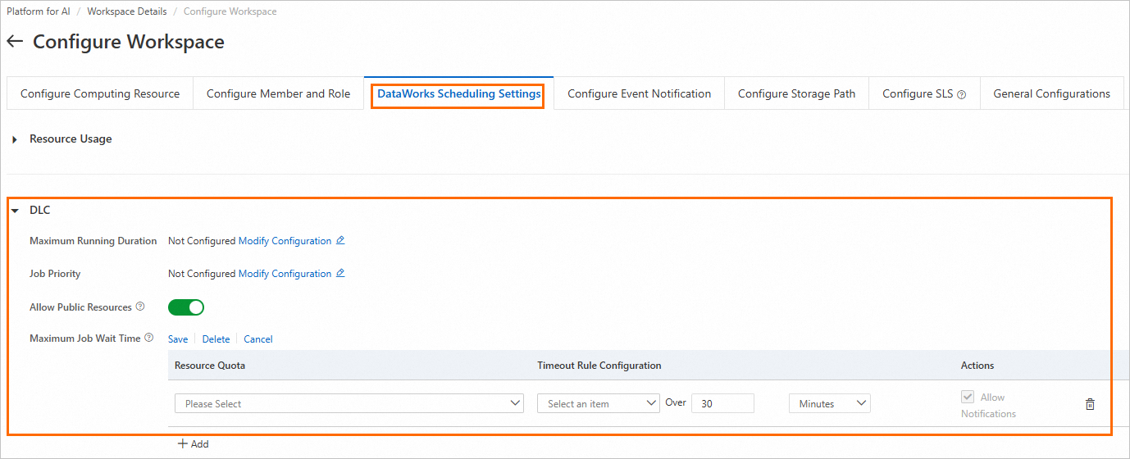
Task: Click the plus icon next to Add
Action: [x=182, y=444]
